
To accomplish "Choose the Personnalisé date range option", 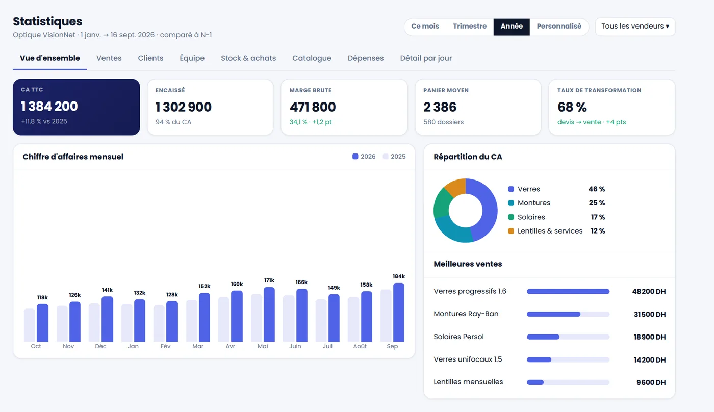I will pos(559,27).
